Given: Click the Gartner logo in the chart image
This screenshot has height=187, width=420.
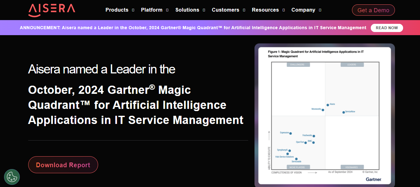Looking at the screenshot, I should coord(374,179).
